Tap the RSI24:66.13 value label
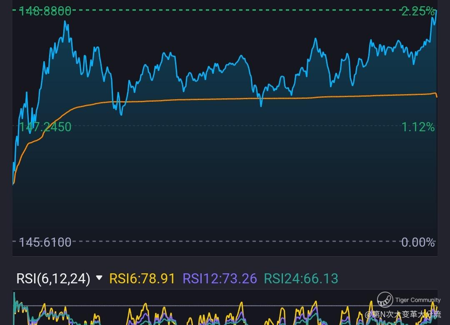This screenshot has height=325, width=450. [x=301, y=278]
